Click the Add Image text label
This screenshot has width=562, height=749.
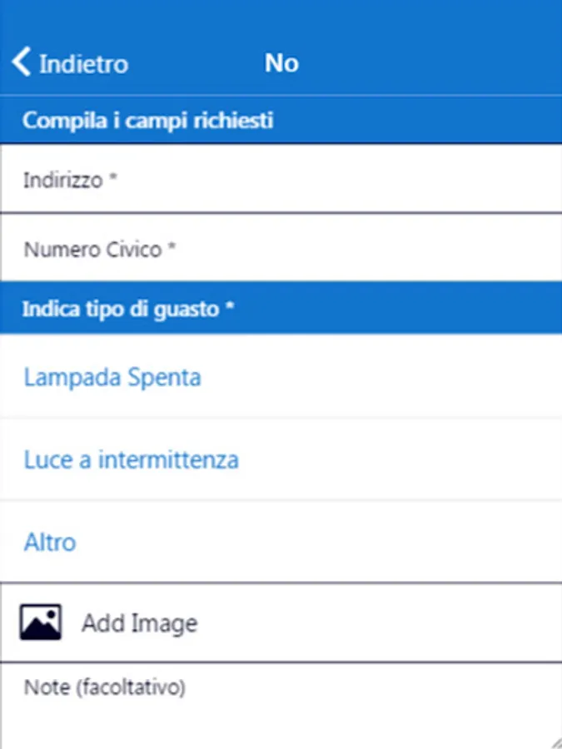click(139, 623)
